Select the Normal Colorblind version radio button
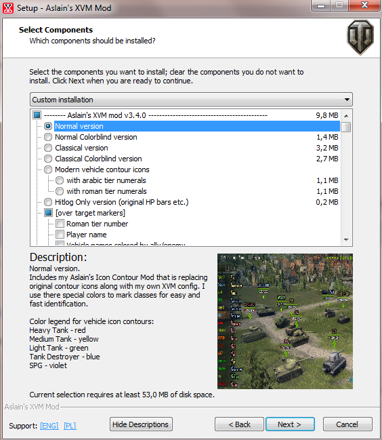 pyautogui.click(x=48, y=137)
